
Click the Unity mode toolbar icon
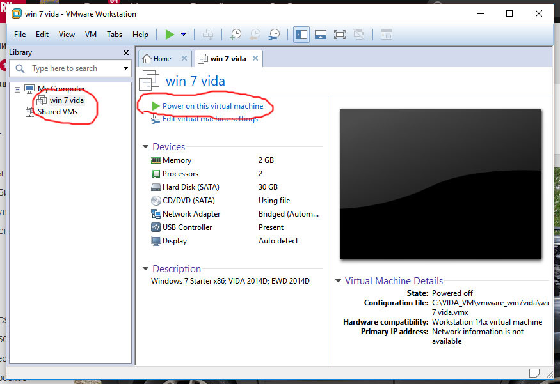pos(359,35)
